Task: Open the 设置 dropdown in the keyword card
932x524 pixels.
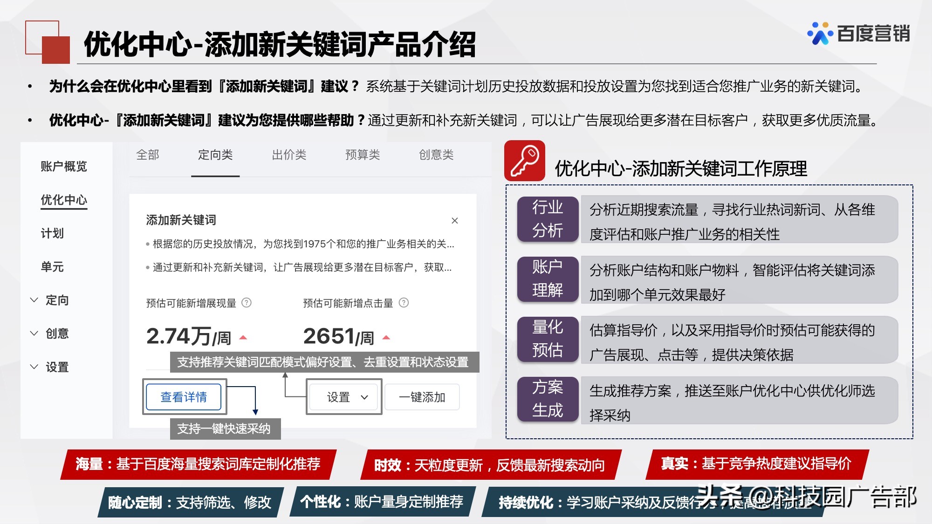Action: 344,397
